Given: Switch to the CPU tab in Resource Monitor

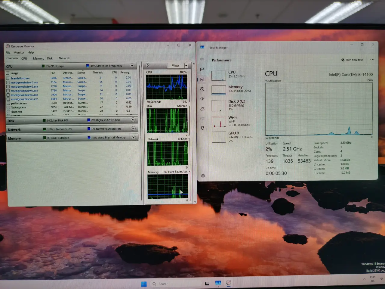Looking at the screenshot, I should tap(24, 58).
